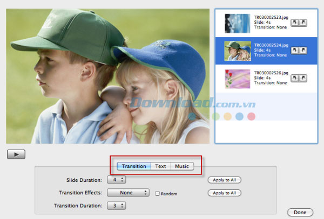Open the Slide Duration dropdown
Viewport: 324px width, 219px height.
tap(116, 180)
